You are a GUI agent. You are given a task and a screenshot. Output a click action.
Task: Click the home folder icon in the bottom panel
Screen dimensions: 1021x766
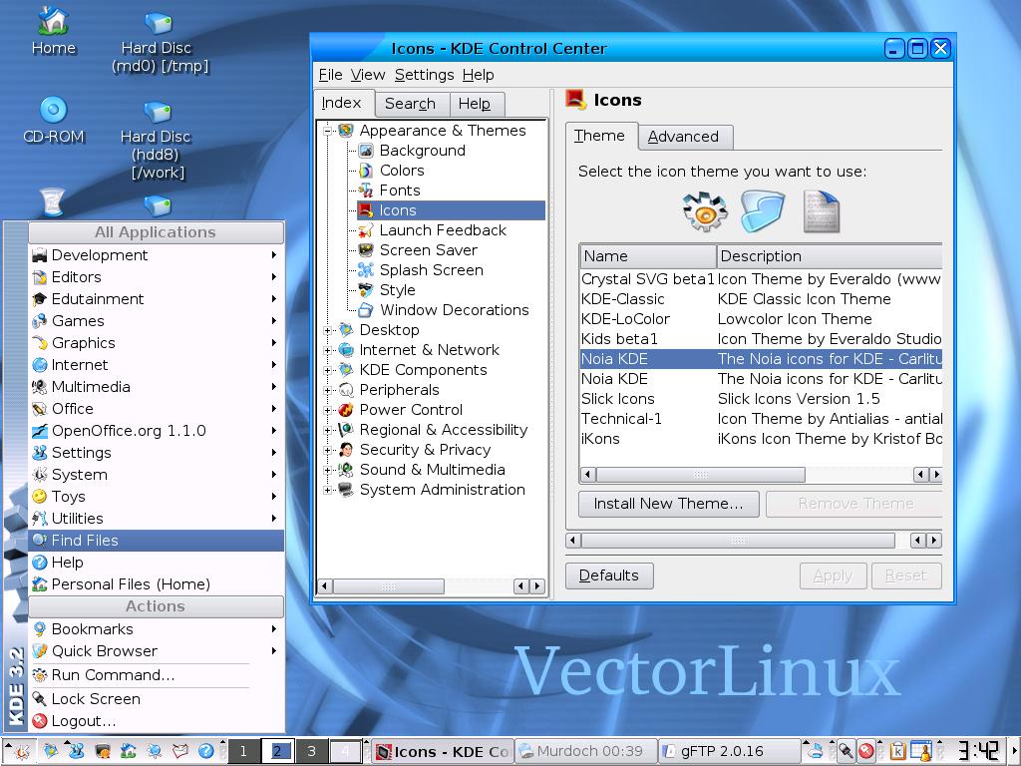128,751
